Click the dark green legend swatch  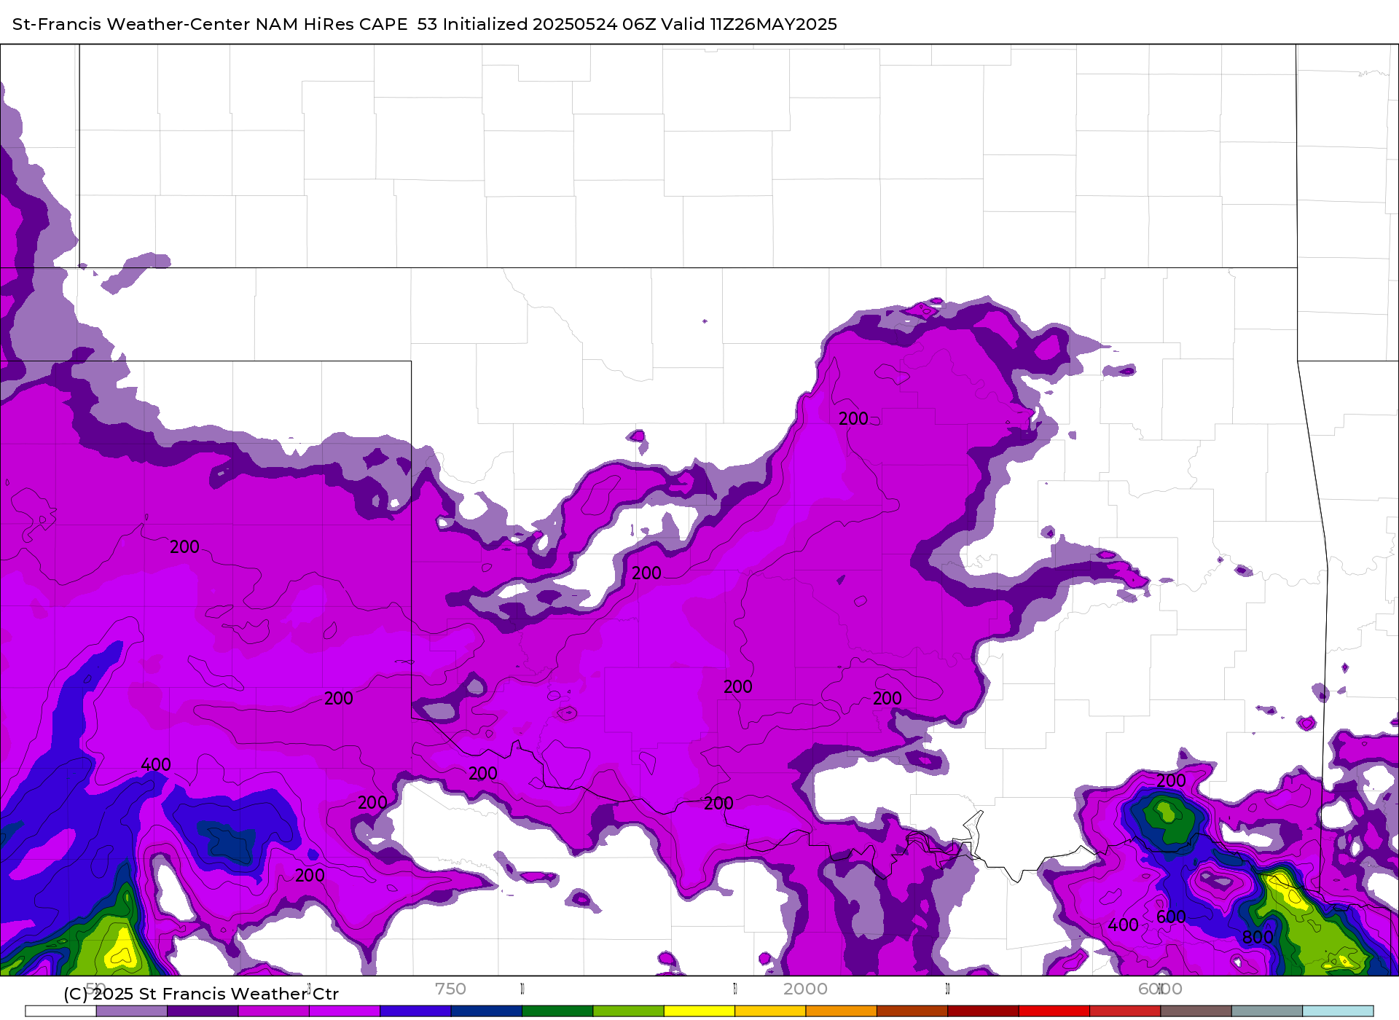pyautogui.click(x=557, y=1011)
